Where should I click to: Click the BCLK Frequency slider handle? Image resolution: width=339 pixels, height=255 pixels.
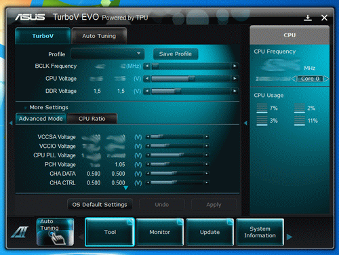coord(155,66)
